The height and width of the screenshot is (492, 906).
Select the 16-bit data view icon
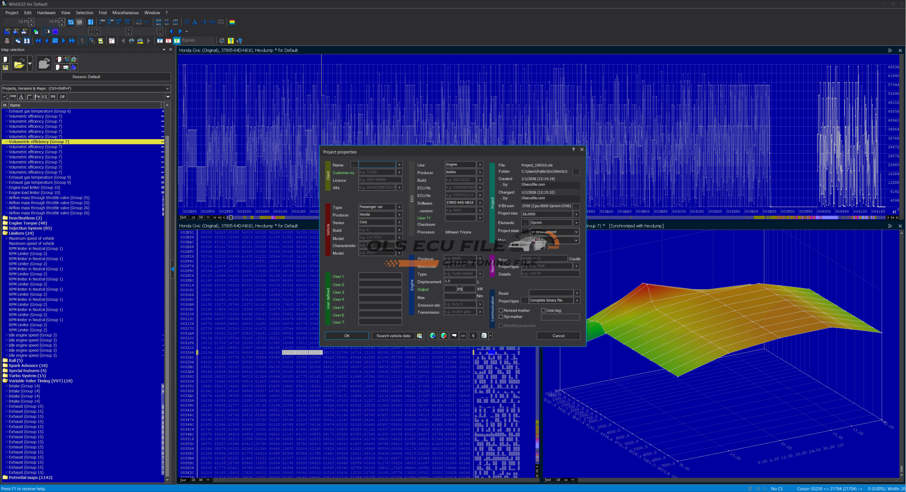click(x=110, y=22)
